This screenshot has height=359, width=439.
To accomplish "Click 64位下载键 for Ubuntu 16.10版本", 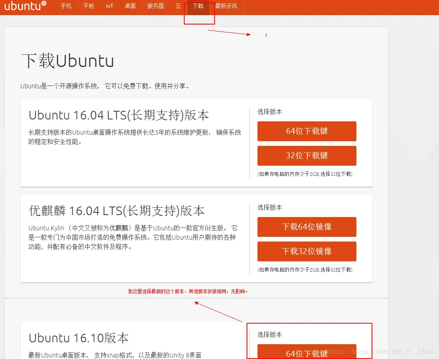I will pyautogui.click(x=307, y=352).
